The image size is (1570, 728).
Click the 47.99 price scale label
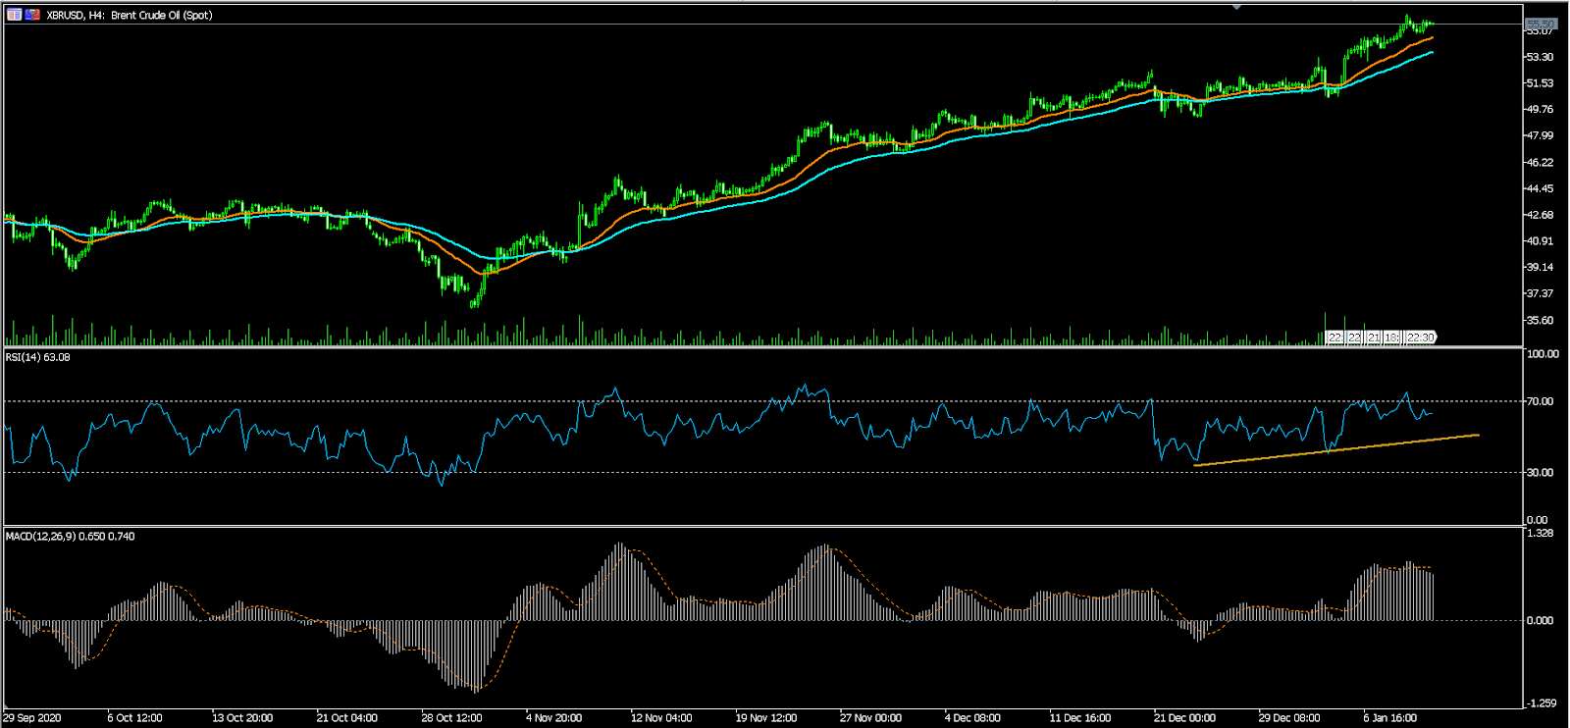pos(1540,135)
